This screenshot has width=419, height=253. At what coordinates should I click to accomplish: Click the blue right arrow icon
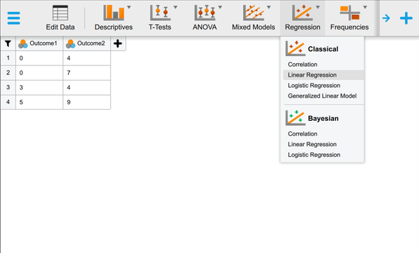click(386, 18)
